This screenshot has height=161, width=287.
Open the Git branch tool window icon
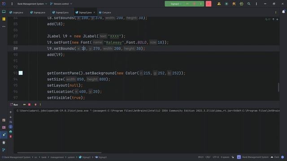coord(4,150)
